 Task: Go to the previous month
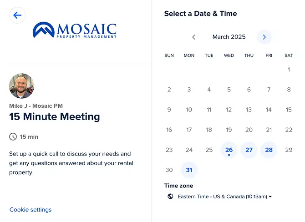pos(194,37)
